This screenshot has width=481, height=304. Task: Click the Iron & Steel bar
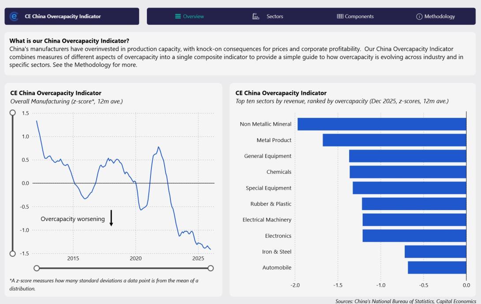[435, 251]
